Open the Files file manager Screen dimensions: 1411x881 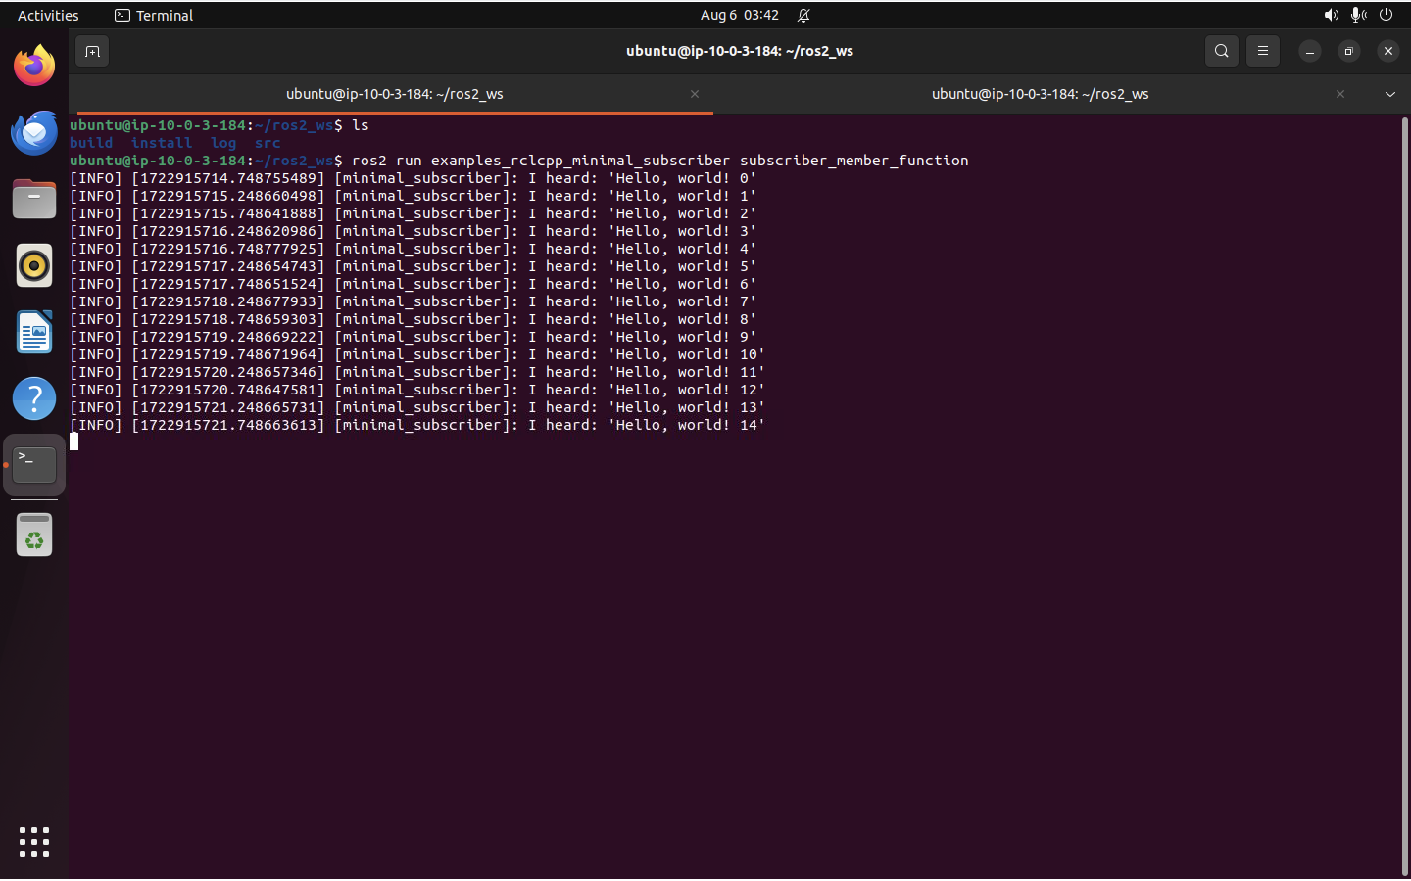(33, 199)
